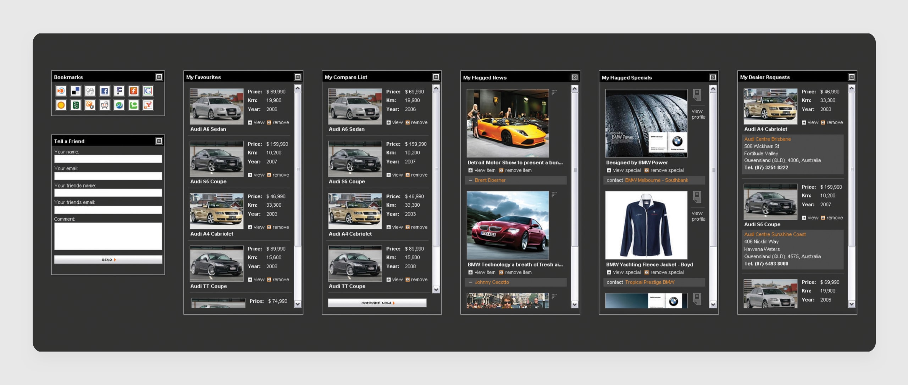Click the Your email input field
Screen dimensions: 908x385
click(108, 176)
